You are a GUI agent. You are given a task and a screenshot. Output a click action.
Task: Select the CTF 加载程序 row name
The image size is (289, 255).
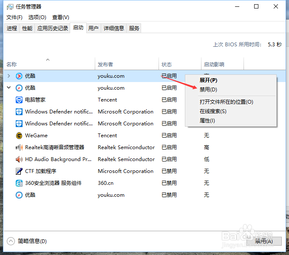(x=40, y=171)
